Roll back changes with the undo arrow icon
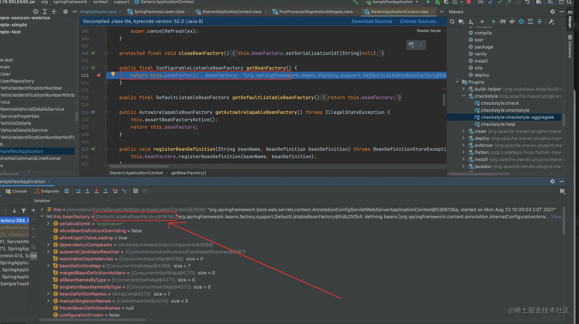The image size is (579, 324). pyautogui.click(x=527, y=2)
